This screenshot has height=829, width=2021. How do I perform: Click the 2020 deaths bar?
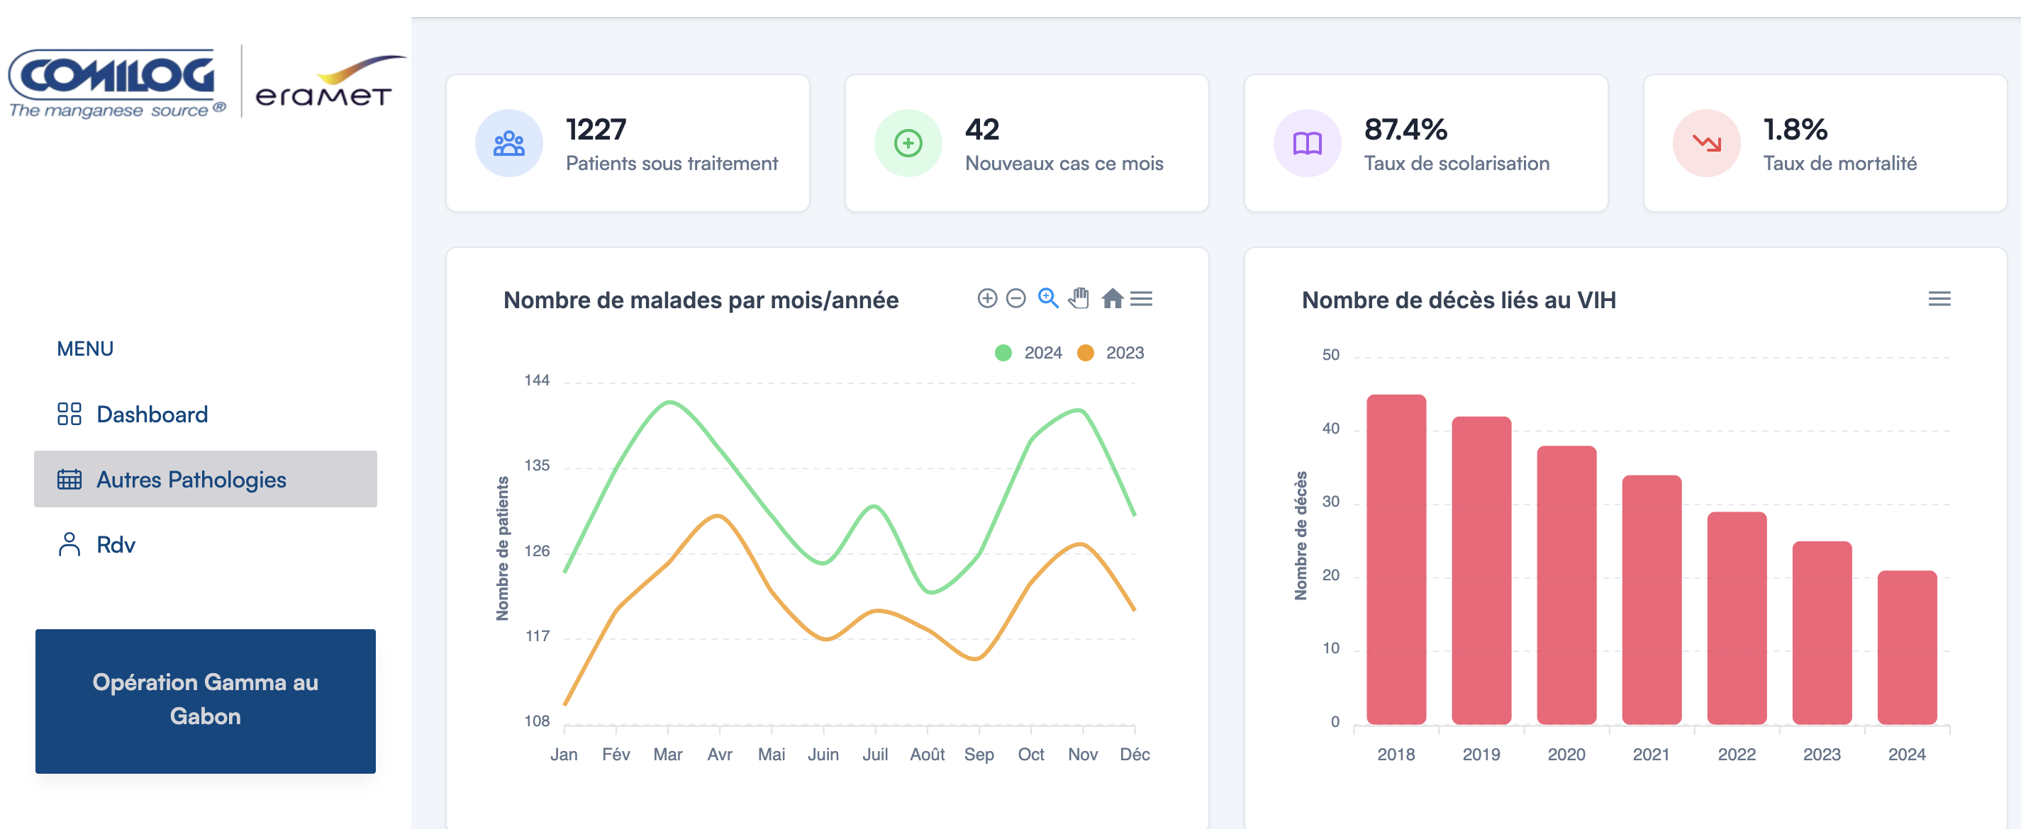point(1566,585)
